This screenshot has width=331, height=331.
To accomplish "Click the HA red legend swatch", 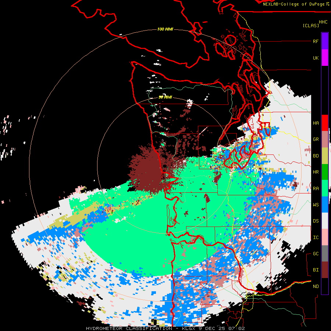I will [x=325, y=123].
